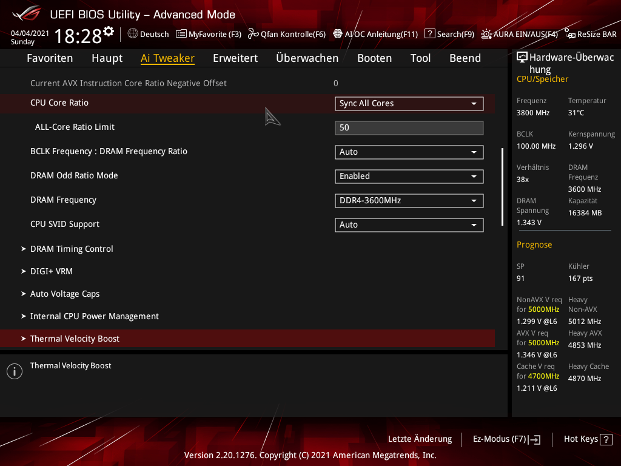This screenshot has height=466, width=621.
Task: Click the 04/04/2021 date
Action: (x=30, y=33)
